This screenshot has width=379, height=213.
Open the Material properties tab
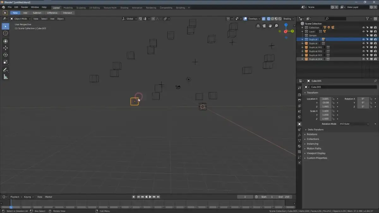tap(299, 146)
